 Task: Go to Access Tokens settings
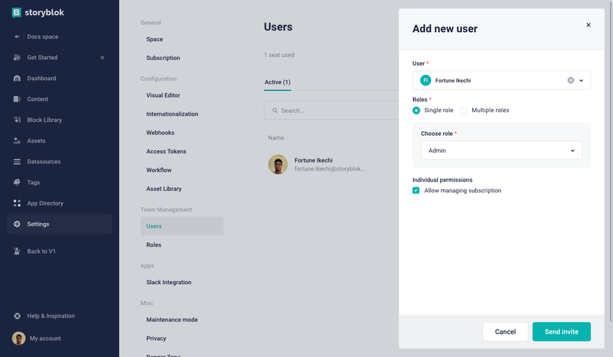click(166, 152)
